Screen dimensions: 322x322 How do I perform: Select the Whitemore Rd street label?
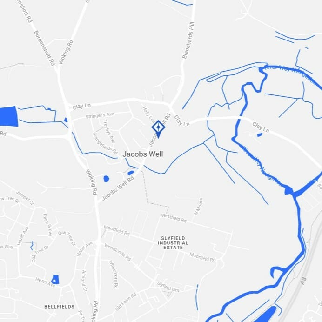coord(114,275)
